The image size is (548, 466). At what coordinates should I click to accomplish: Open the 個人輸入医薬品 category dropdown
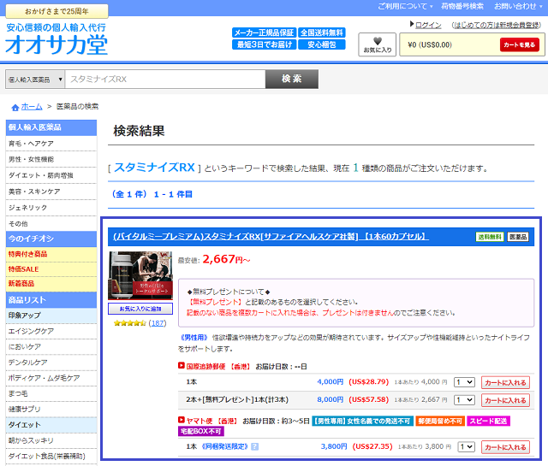pos(34,80)
